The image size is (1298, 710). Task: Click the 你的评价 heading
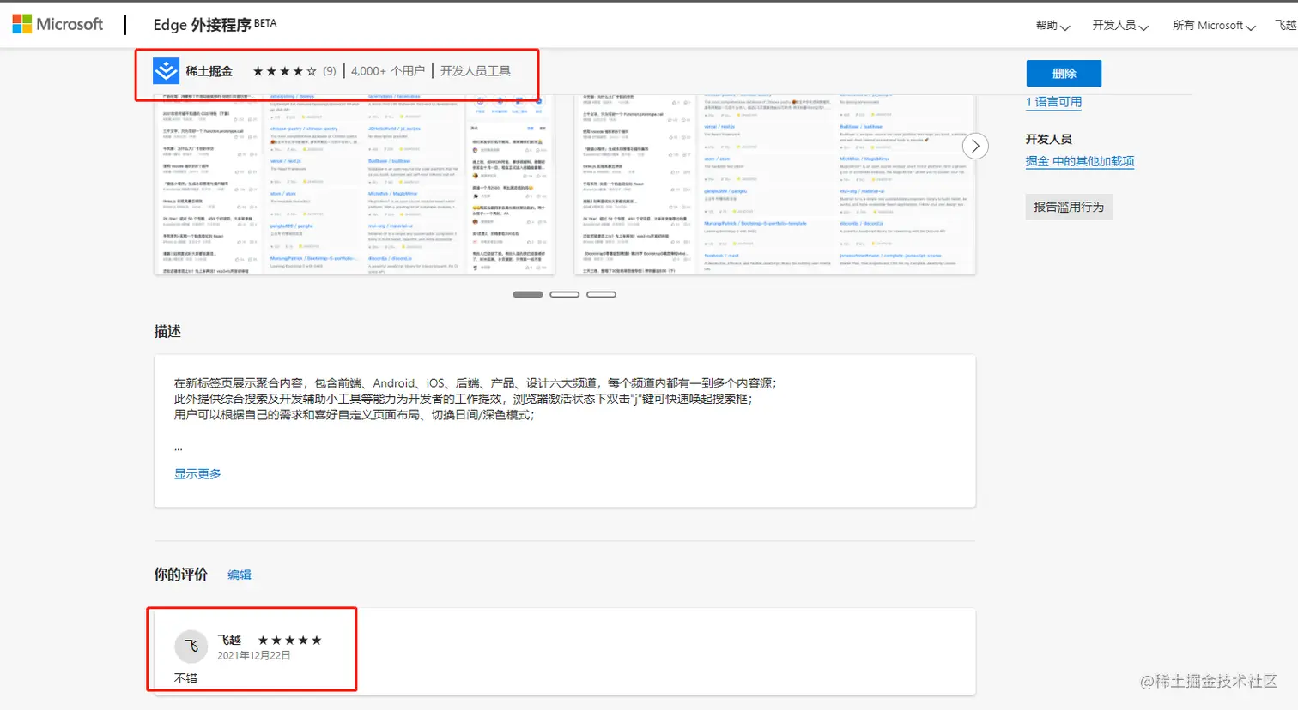tap(180, 575)
